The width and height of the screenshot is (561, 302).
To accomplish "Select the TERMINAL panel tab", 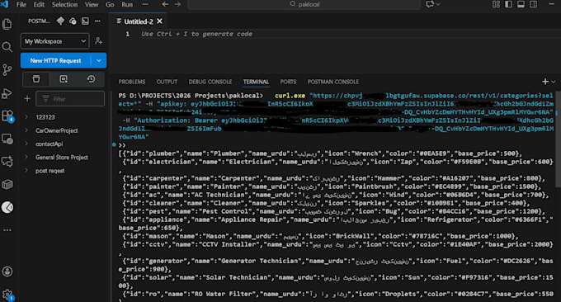I will click(256, 82).
